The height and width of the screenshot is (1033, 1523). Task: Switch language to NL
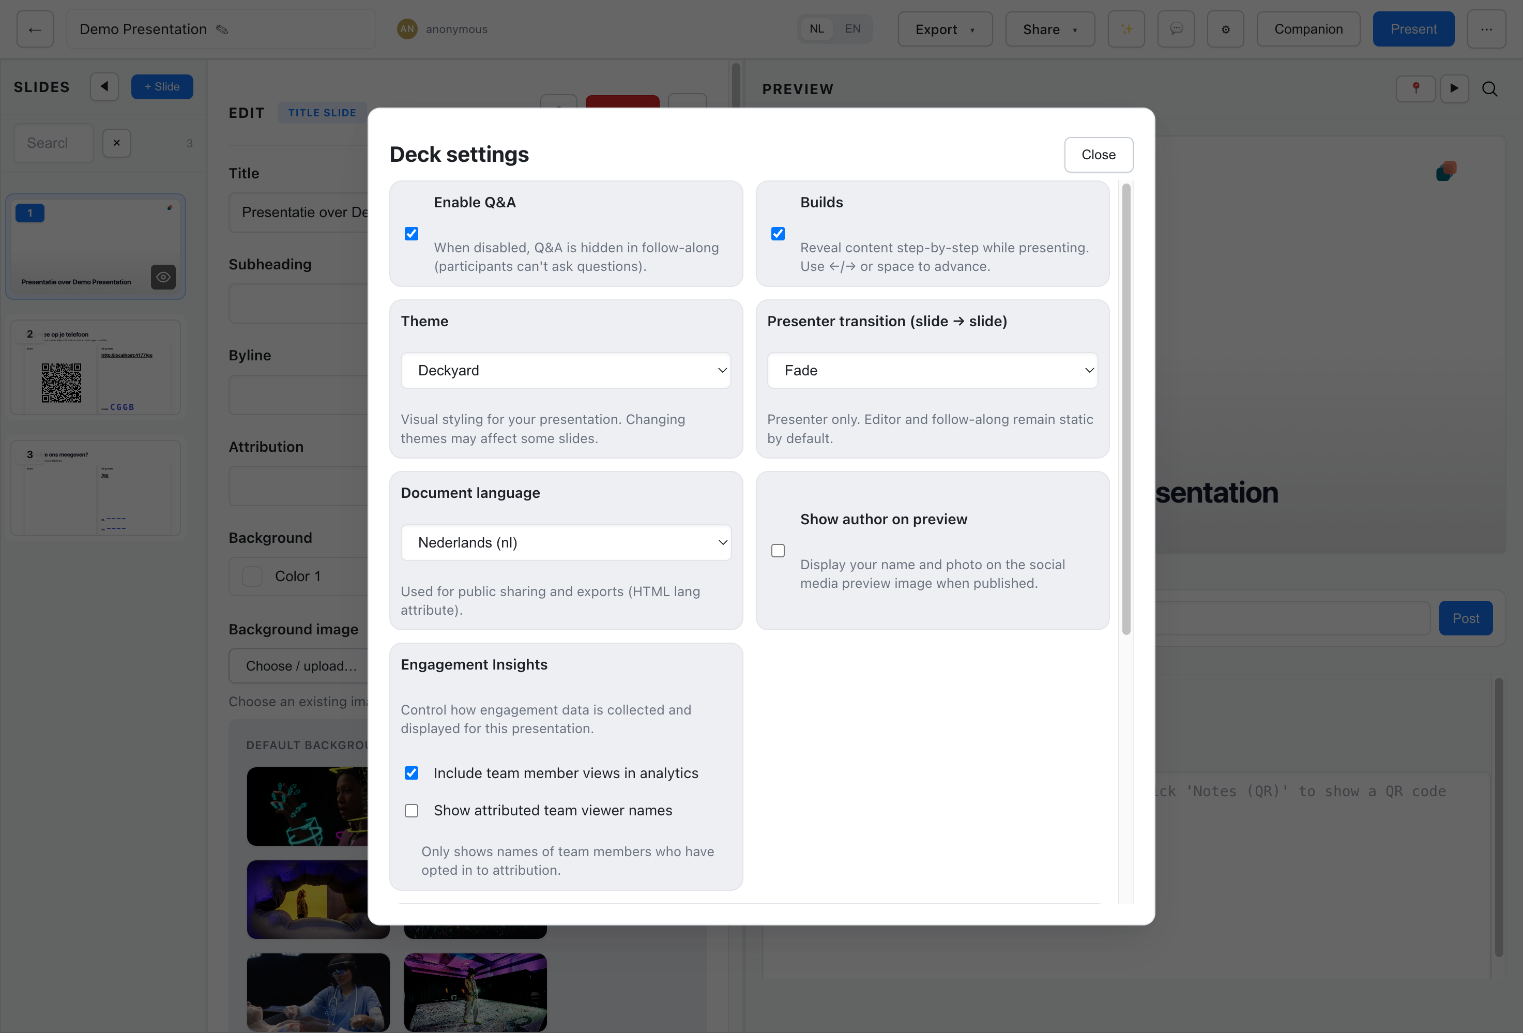coord(816,29)
